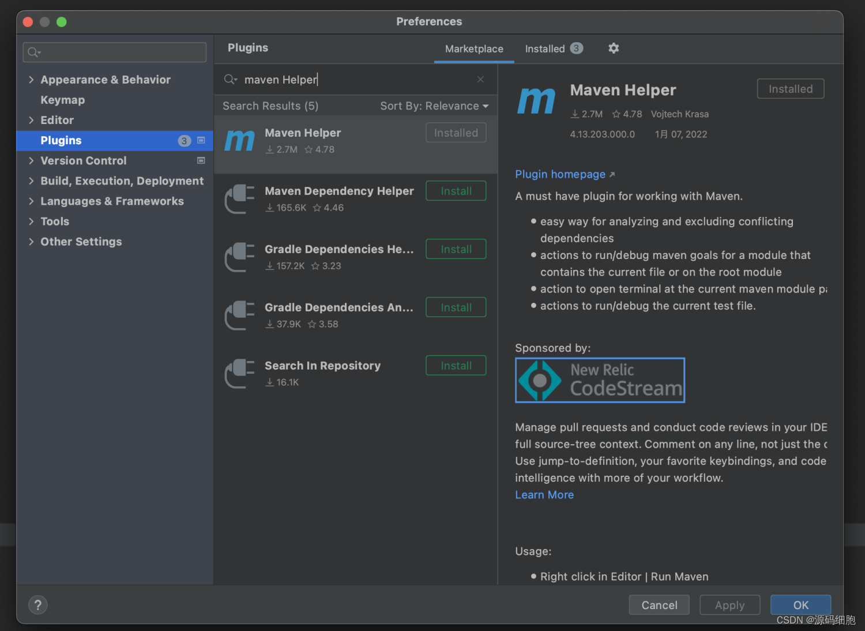The height and width of the screenshot is (631, 865).
Task: Click the Search Results (5) label
Action: point(270,106)
